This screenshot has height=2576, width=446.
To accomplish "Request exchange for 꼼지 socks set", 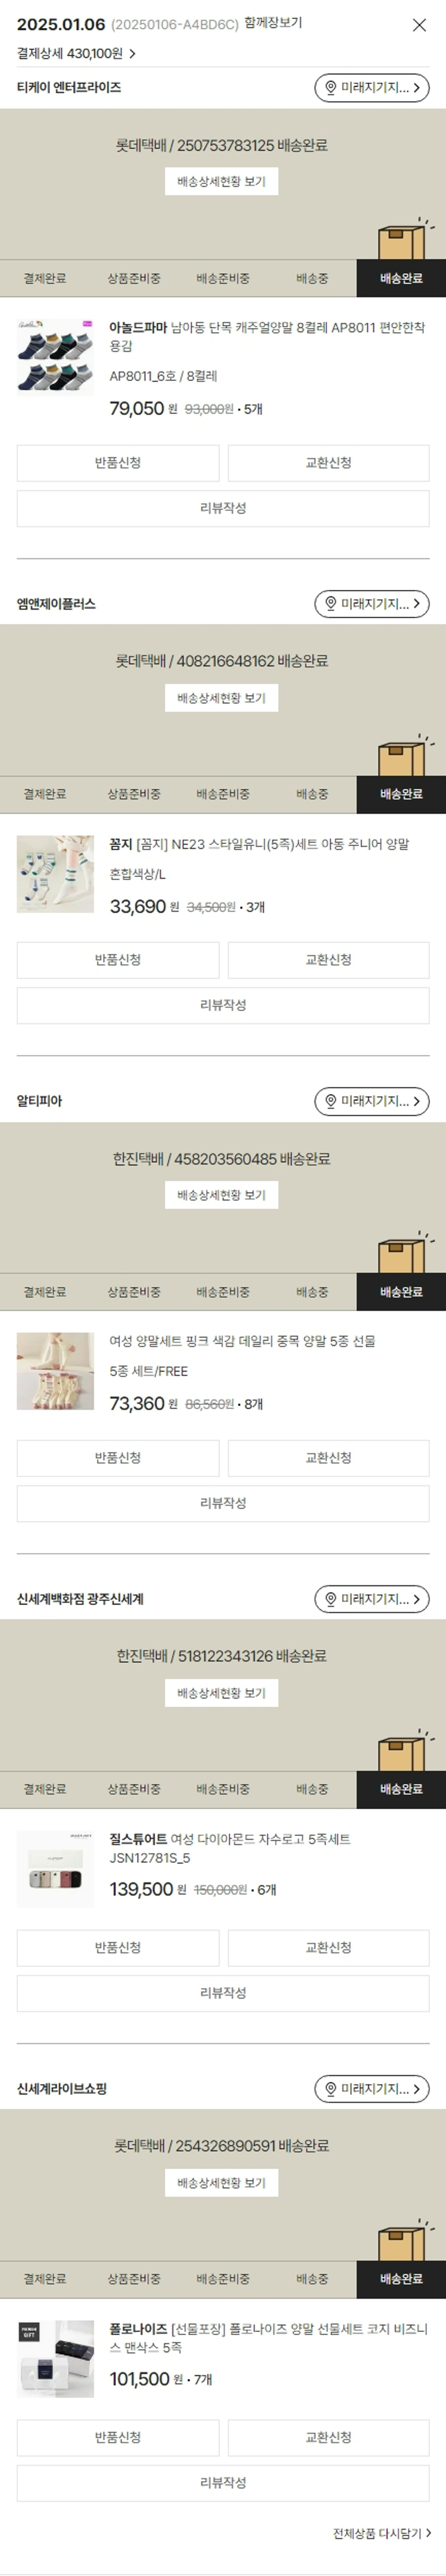I will [x=328, y=960].
